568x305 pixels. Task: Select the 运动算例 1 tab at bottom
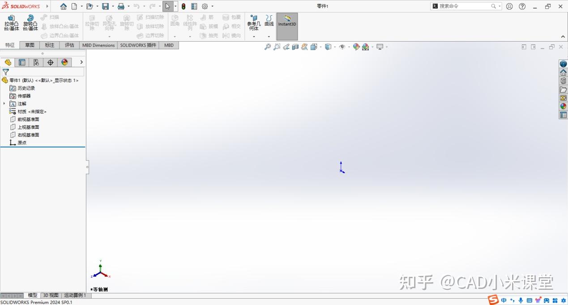pyautogui.click(x=75, y=295)
